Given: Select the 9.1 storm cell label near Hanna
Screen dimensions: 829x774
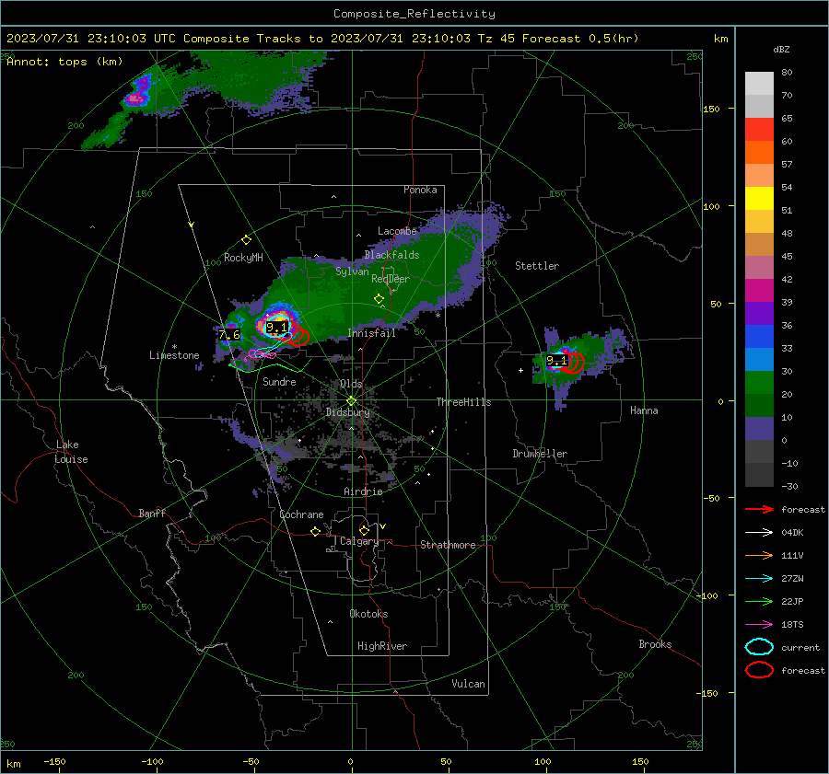Looking at the screenshot, I should 556,361.
